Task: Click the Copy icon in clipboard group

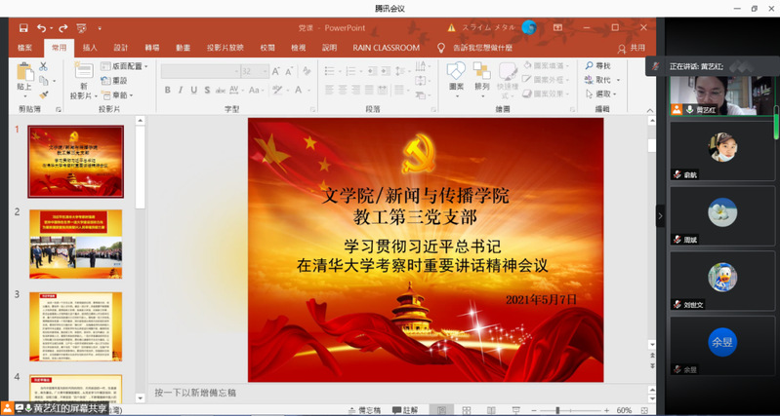Action: click(44, 81)
